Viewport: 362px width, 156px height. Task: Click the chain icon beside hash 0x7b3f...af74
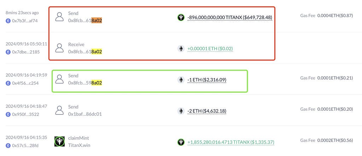[x=8, y=21]
